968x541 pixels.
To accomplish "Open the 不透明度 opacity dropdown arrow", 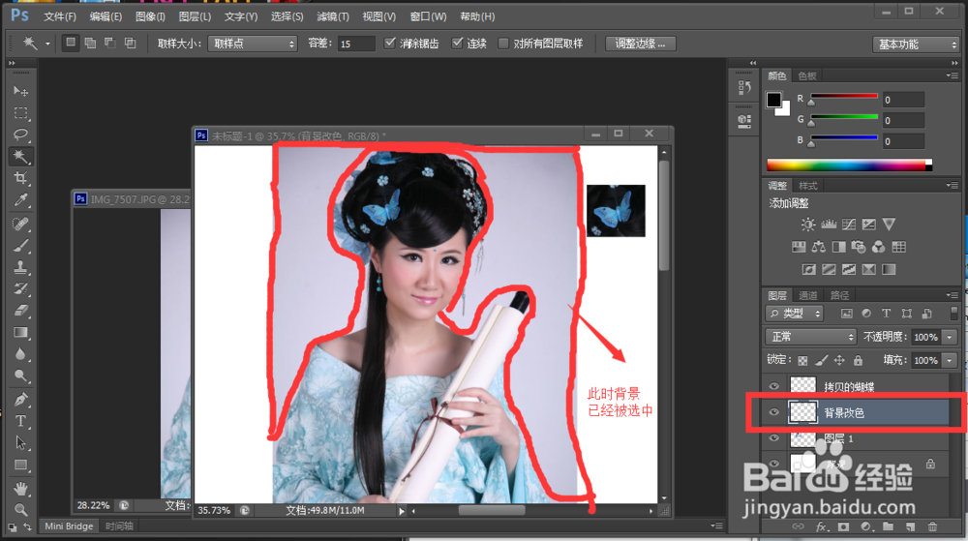I will tap(950, 337).
